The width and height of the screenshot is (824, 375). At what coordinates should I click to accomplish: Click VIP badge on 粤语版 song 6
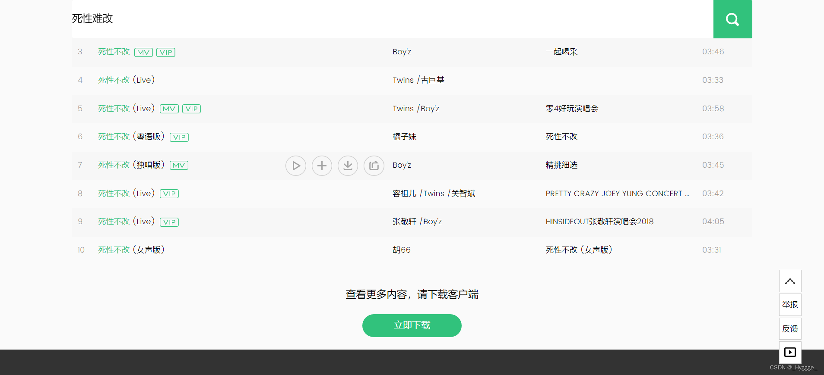(x=179, y=137)
